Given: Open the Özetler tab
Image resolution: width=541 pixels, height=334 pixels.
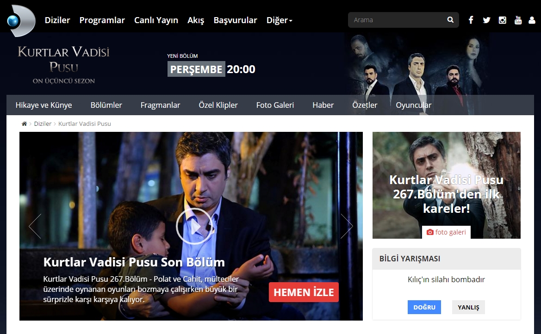Looking at the screenshot, I should coord(365,105).
